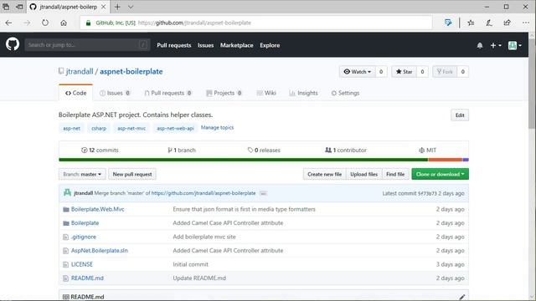This screenshot has height=301, width=536.
Task: View the MIT license
Action: (x=427, y=150)
